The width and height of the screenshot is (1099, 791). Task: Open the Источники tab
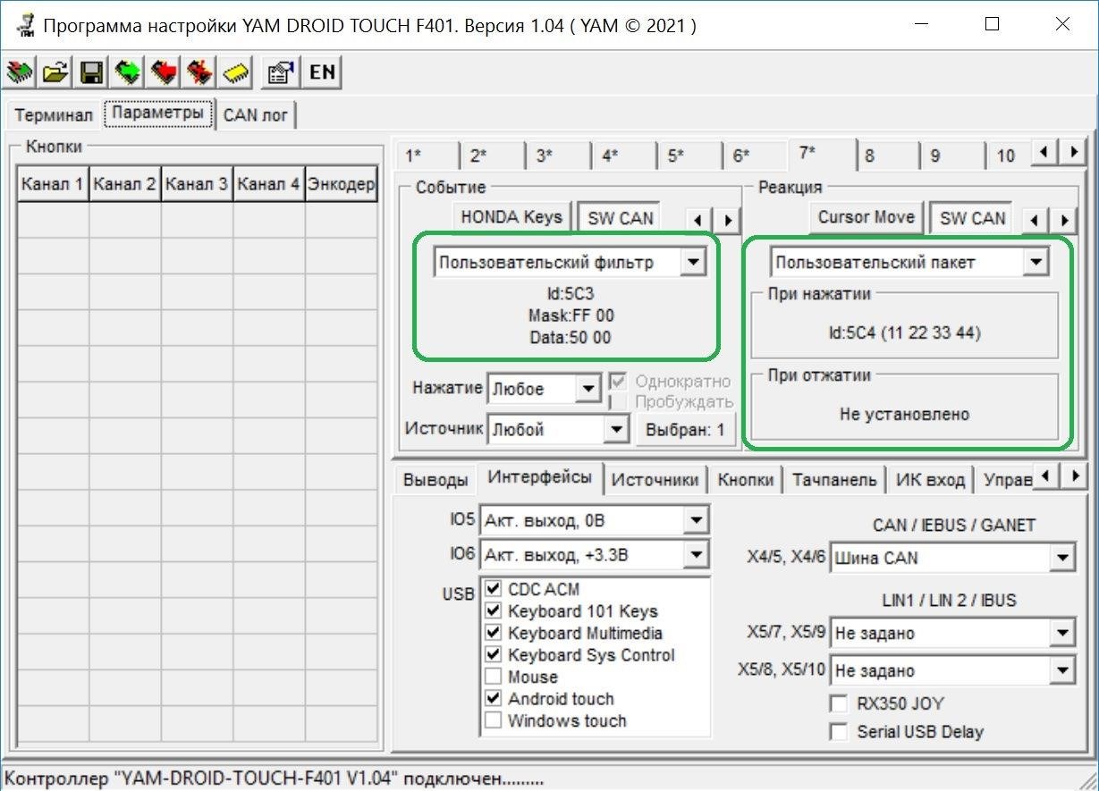point(655,480)
